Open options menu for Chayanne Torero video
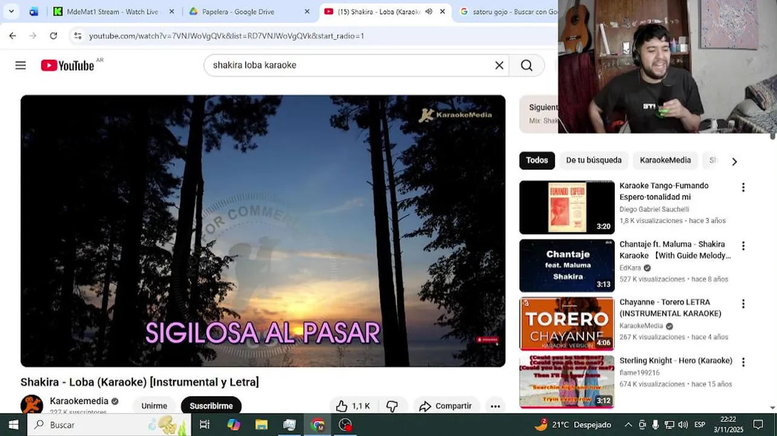 click(743, 304)
